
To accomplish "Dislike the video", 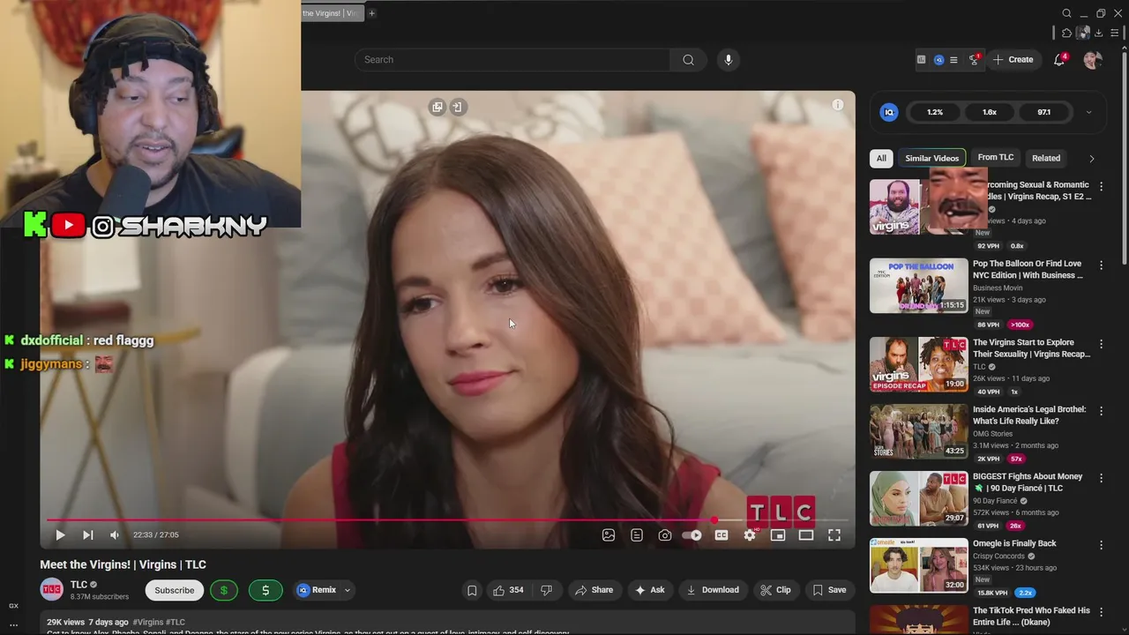I will 546,590.
